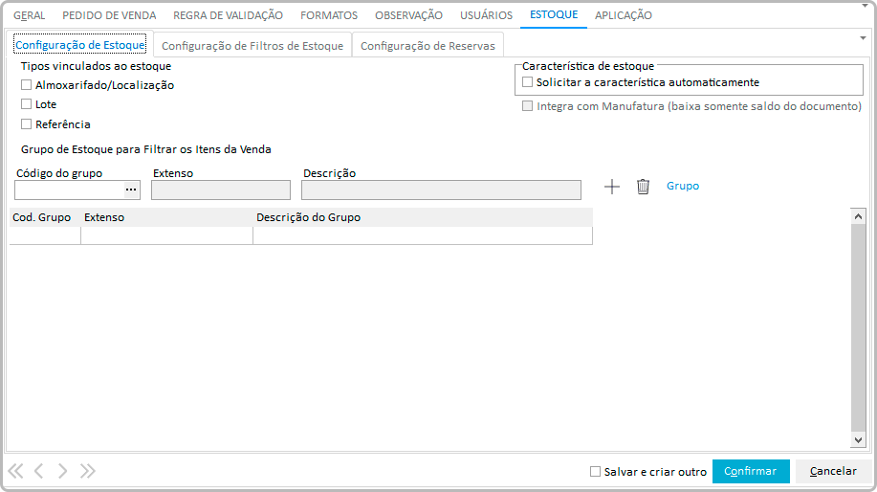This screenshot has width=877, height=492.
Task: Enable Solicitar a característica automaticamente
Action: pos(527,82)
